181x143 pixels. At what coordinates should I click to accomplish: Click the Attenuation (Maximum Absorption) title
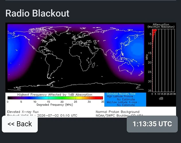coord(161,26)
